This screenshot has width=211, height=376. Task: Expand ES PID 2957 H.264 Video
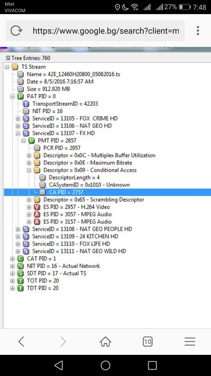(29, 207)
